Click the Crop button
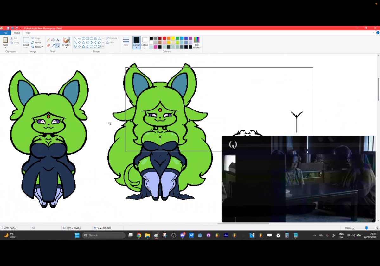The image size is (380, 266). (35, 38)
